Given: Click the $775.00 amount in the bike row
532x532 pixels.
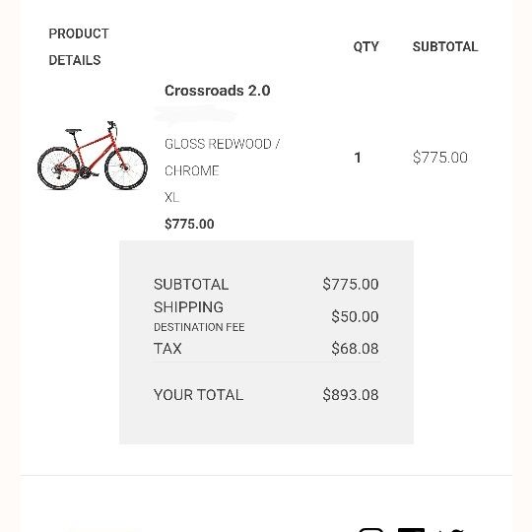Looking at the screenshot, I should [440, 158].
